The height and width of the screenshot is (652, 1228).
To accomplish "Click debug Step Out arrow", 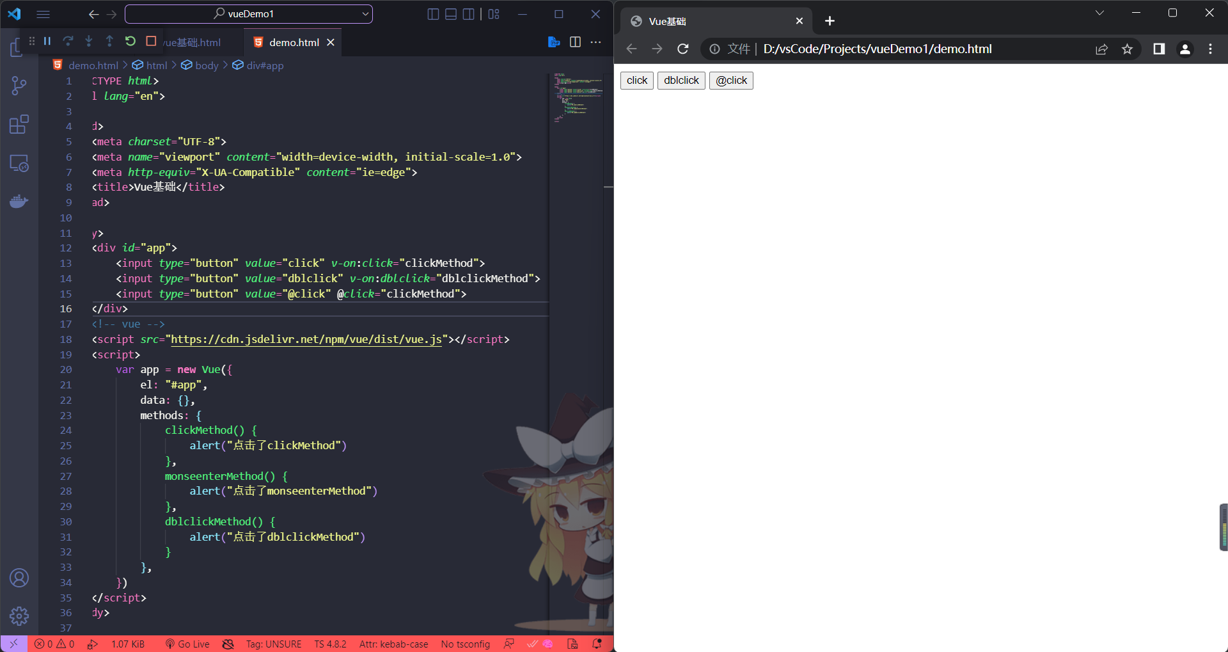I will (109, 41).
